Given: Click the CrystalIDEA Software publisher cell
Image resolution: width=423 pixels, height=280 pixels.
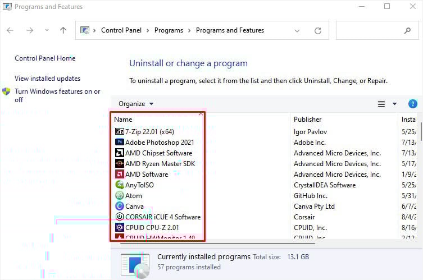Looking at the screenshot, I should (325, 185).
